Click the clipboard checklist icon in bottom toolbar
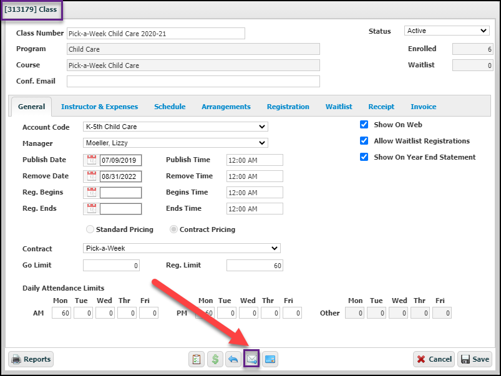The height and width of the screenshot is (376, 501). tap(196, 359)
